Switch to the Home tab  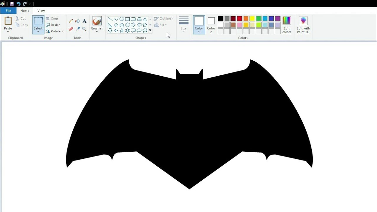pos(25,11)
